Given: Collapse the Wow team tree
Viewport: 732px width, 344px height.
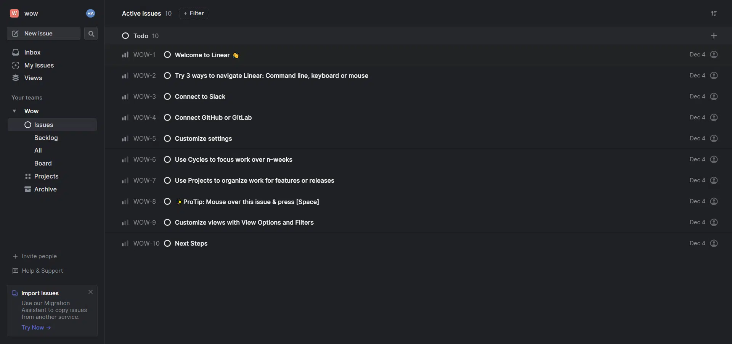Looking at the screenshot, I should 14,111.
